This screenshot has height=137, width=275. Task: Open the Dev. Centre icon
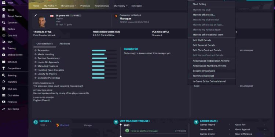tap(4, 109)
